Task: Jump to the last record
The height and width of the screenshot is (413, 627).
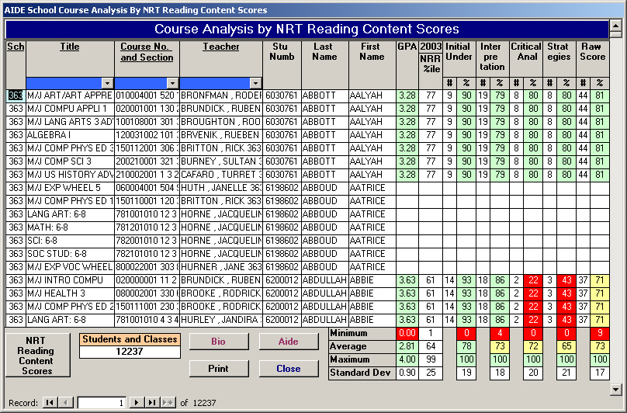Action: click(152, 403)
